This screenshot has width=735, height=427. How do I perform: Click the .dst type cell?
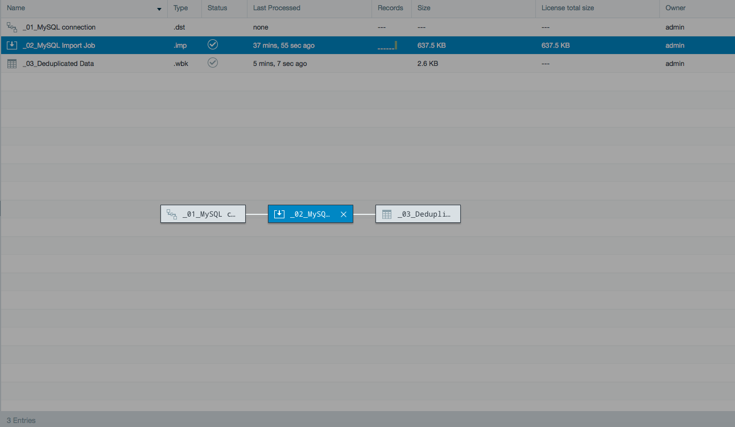179,27
